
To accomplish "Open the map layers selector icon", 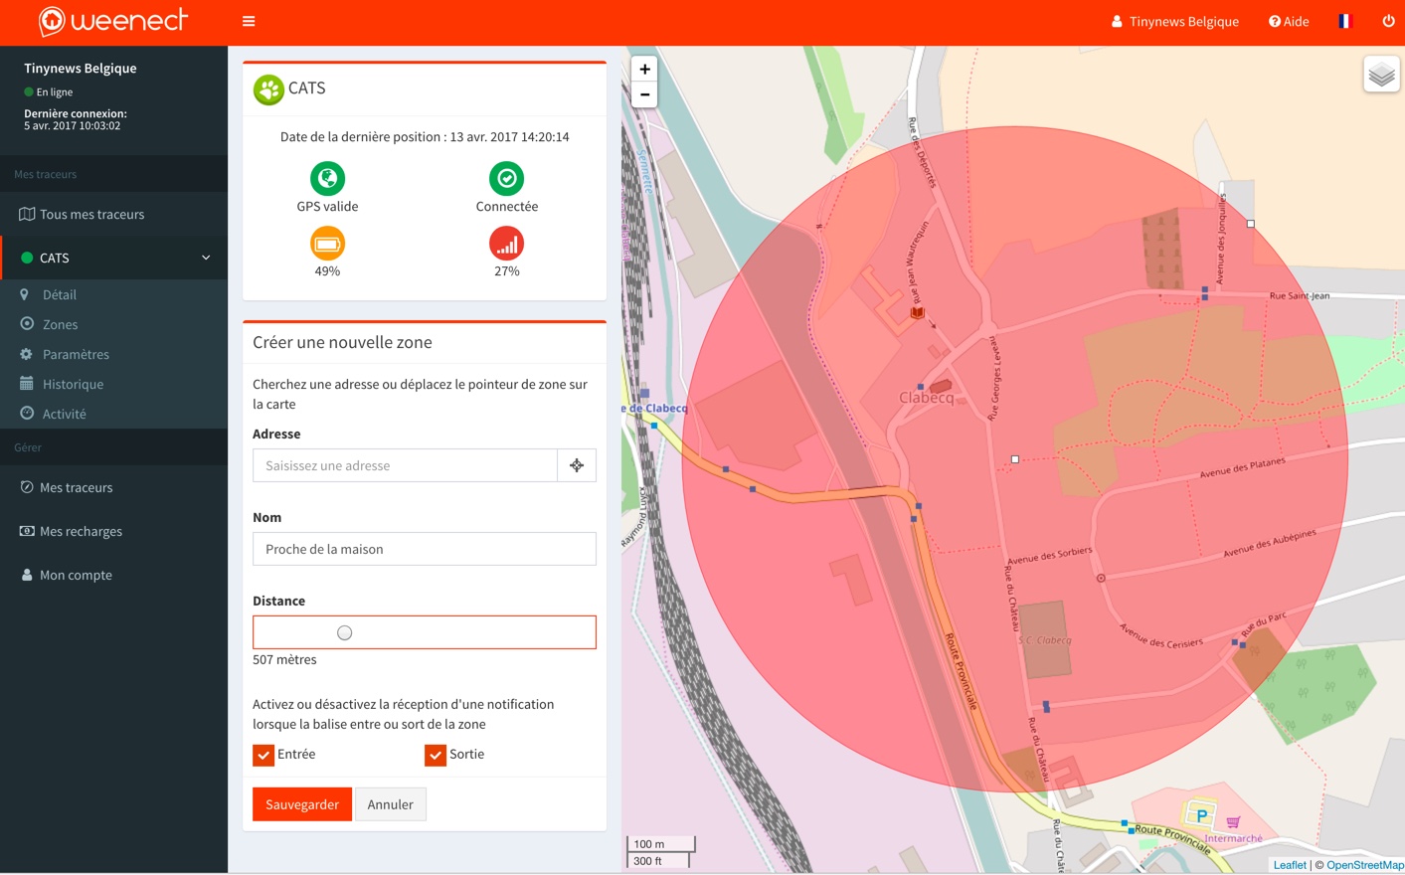I will click(x=1381, y=75).
